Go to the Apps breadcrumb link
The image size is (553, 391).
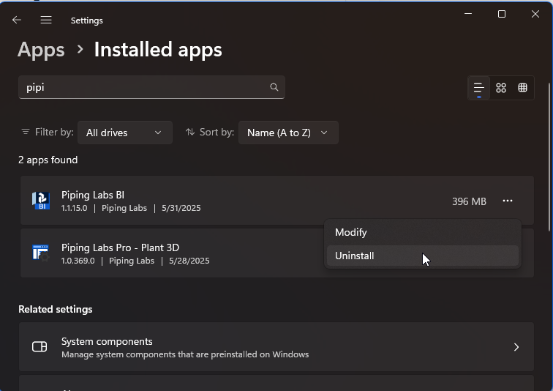point(41,50)
